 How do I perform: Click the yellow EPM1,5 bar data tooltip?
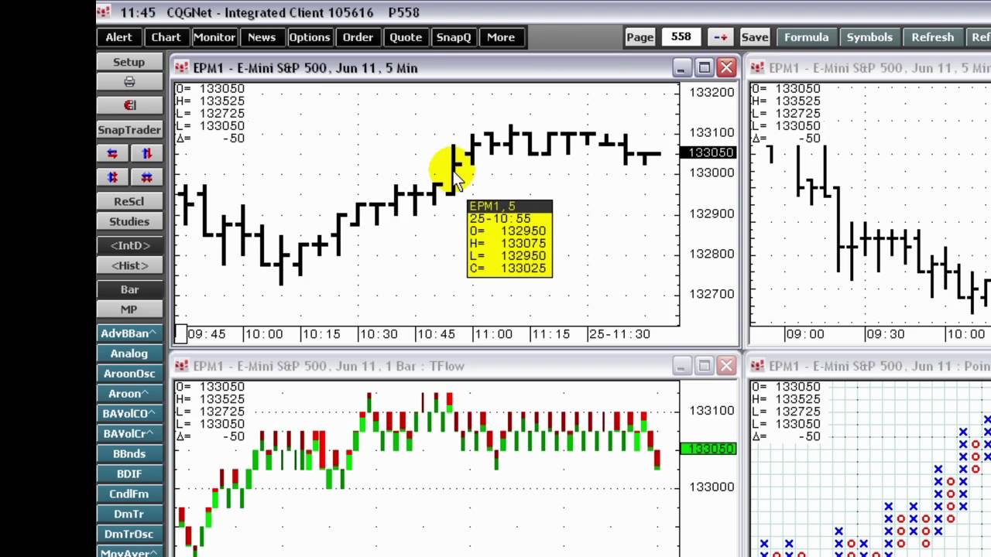pyautogui.click(x=509, y=238)
